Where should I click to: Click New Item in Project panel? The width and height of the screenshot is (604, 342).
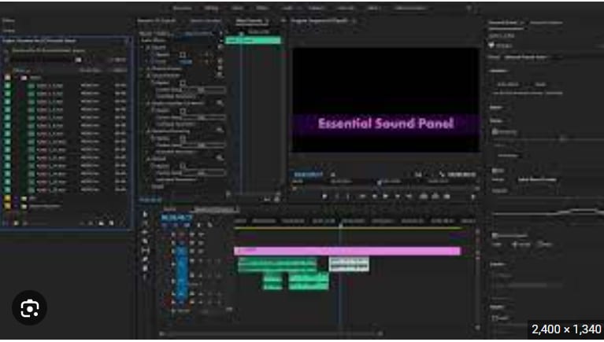[x=111, y=222]
